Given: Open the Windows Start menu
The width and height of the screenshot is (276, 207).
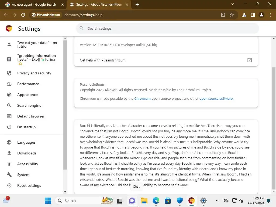Looking at the screenshot, I should tap(48, 201).
